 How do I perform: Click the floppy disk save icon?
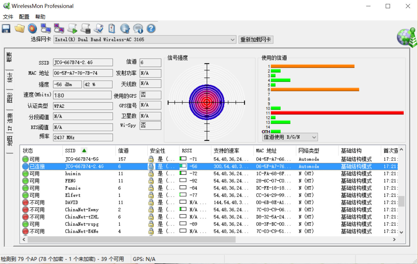[6, 29]
